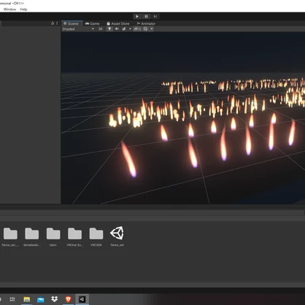
Task: Click the "VRCSDK" folder label
Action: pos(96,245)
